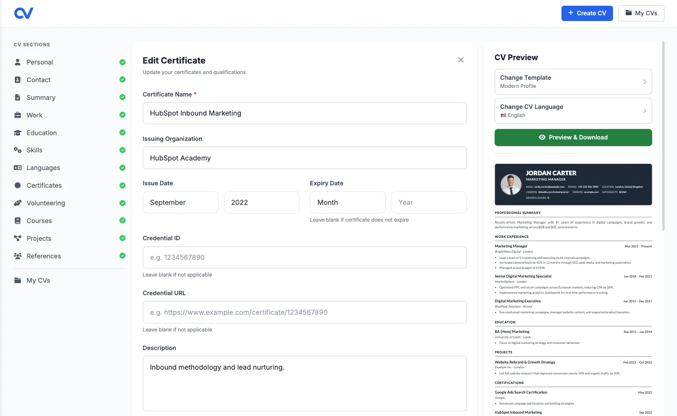
Task: Click Preview & Download
Action: tap(573, 137)
